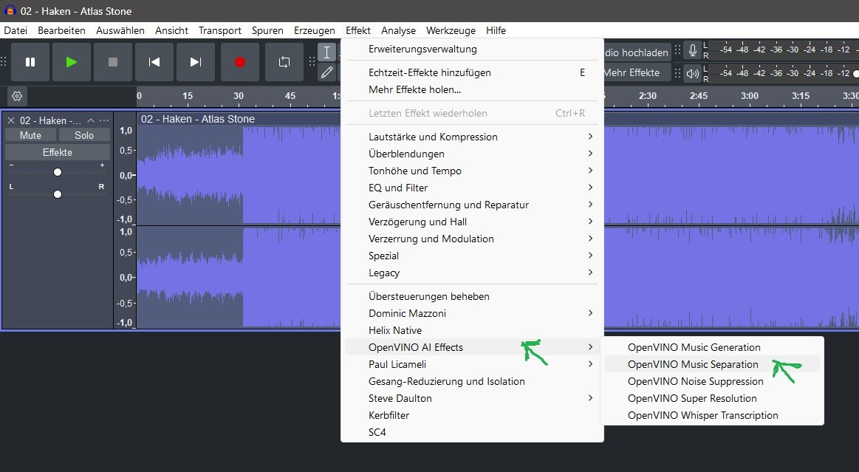Select OpenVINO Music Separation
859x472 pixels.
tap(693, 364)
